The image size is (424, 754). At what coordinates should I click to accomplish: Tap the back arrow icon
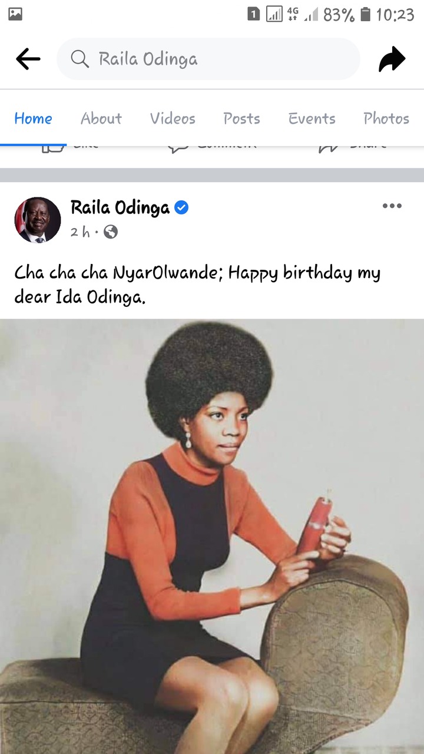[28, 59]
